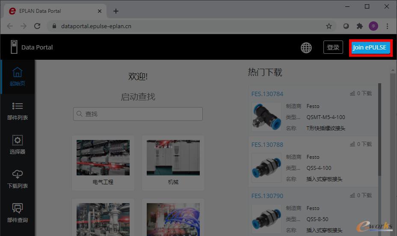Click the page scrollbar up arrow
397x236 pixels.
click(x=393, y=70)
